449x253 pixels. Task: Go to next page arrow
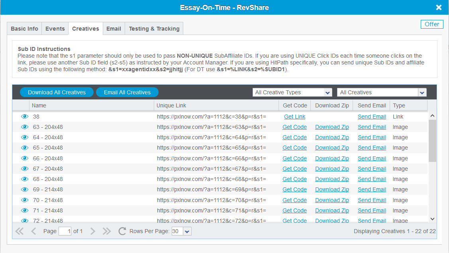[x=92, y=231]
